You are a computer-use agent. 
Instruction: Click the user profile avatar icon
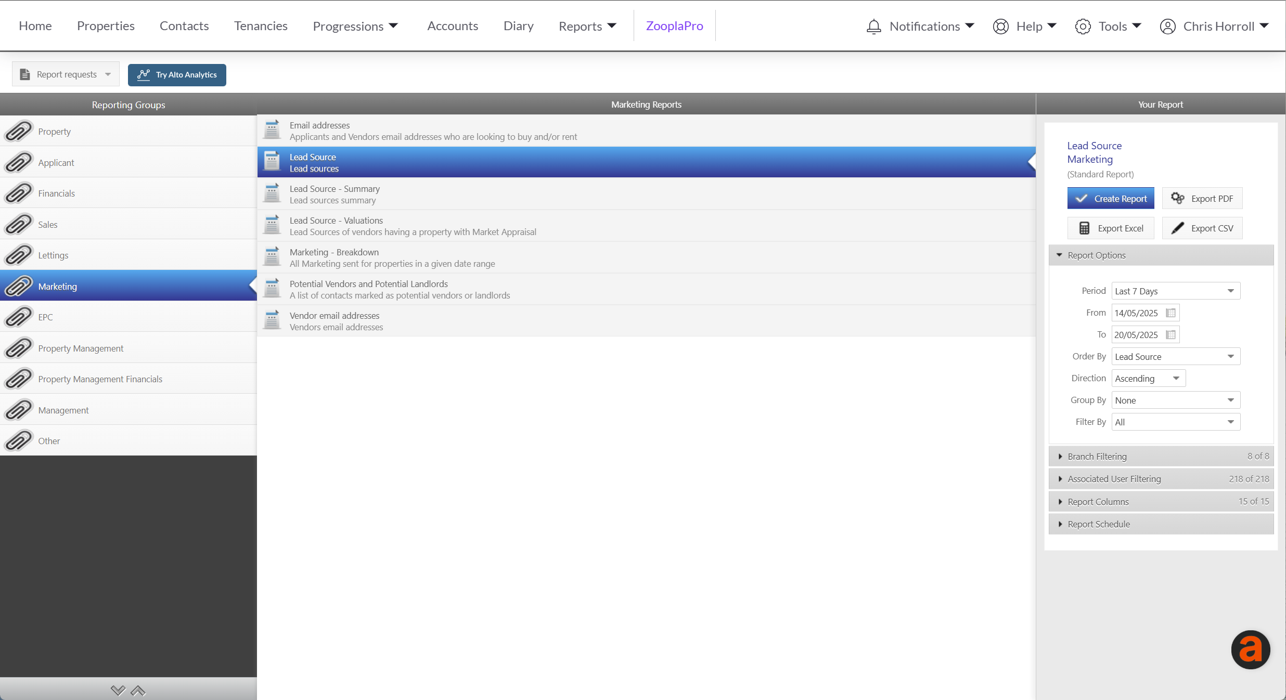tap(1167, 27)
